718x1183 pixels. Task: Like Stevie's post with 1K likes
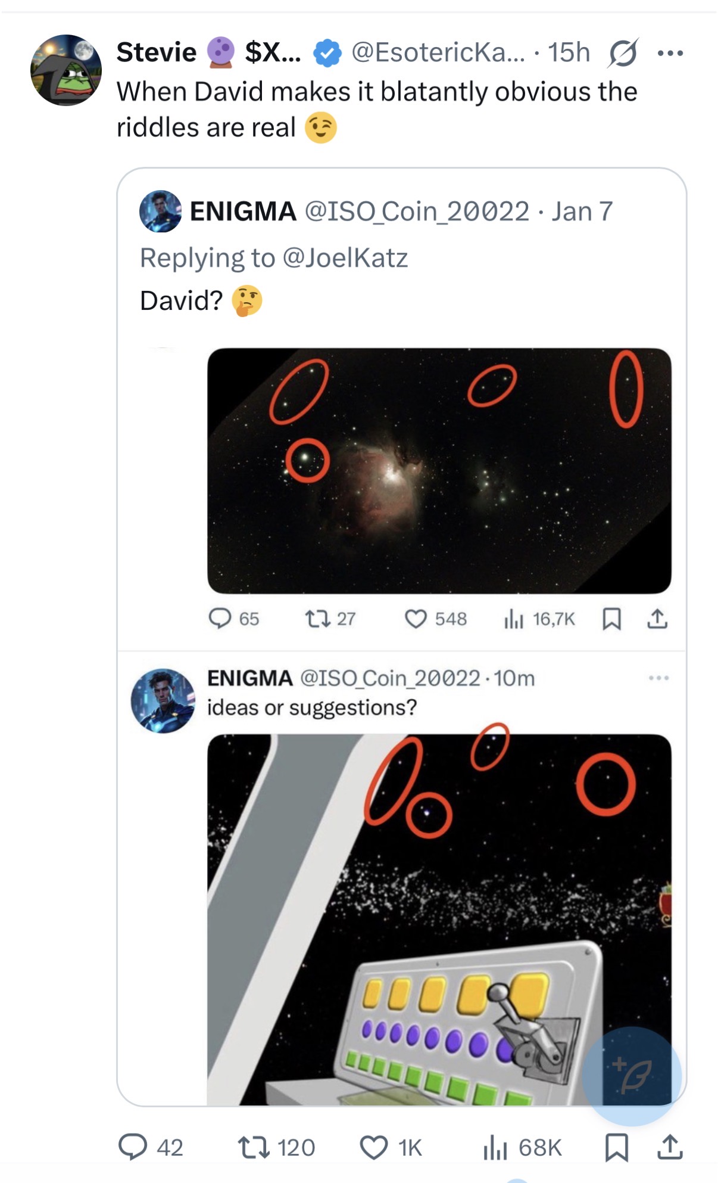point(374,1147)
